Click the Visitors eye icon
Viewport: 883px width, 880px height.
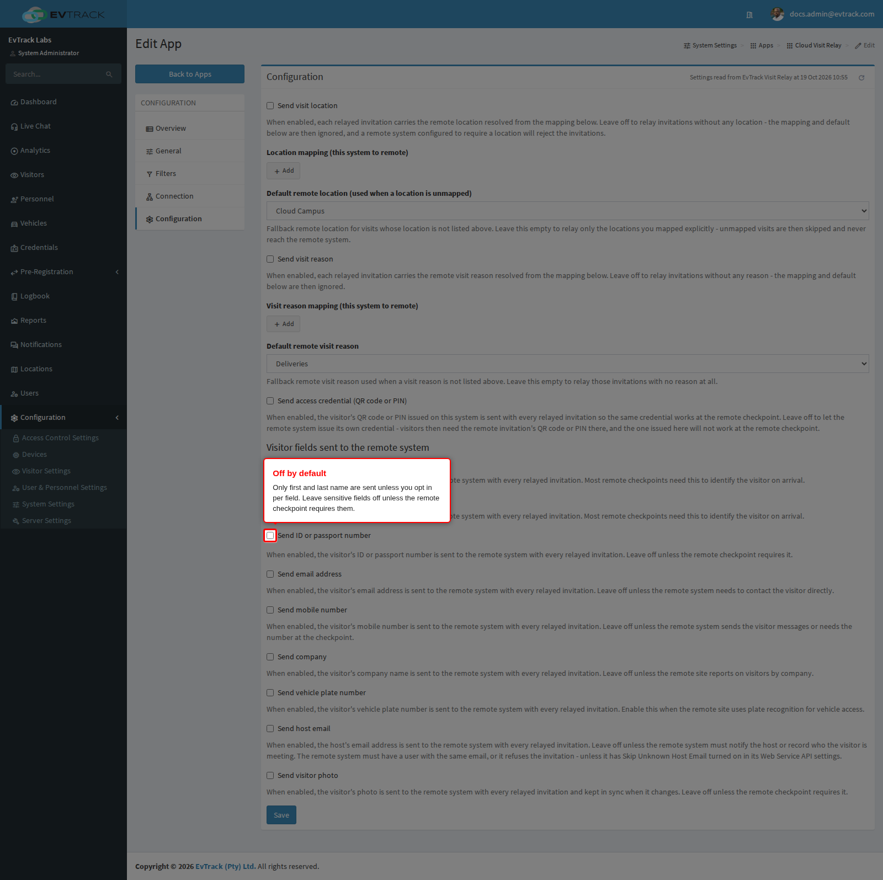[x=14, y=175]
